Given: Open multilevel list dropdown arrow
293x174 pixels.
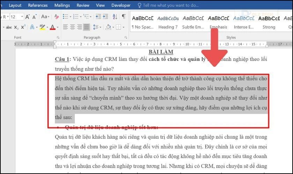Looking at the screenshot, I should point(91,17).
